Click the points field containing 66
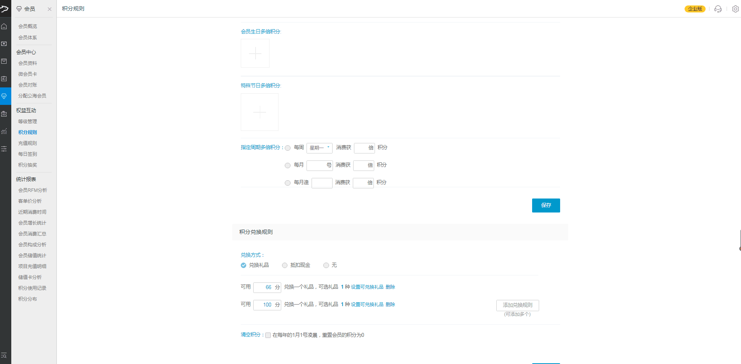This screenshot has width=741, height=364. (x=265, y=287)
